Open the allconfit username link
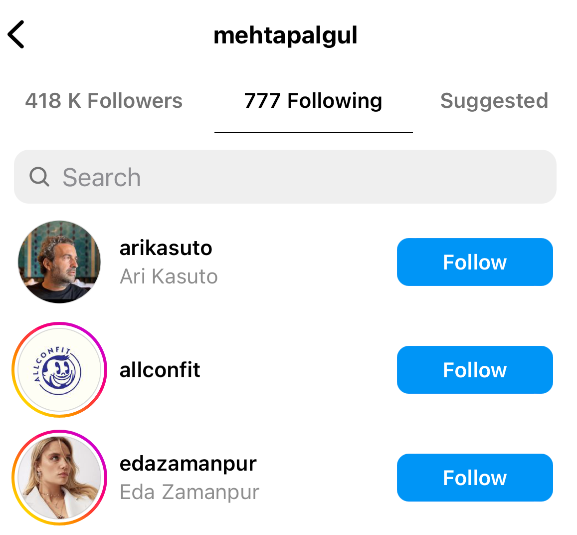577x535 pixels. tap(160, 370)
